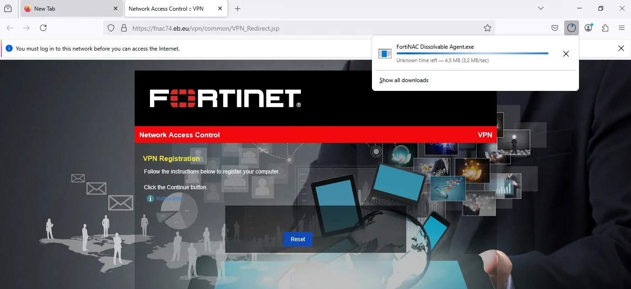631x289 pixels.
Task: Restore down the Firefox window
Action: (601, 8)
